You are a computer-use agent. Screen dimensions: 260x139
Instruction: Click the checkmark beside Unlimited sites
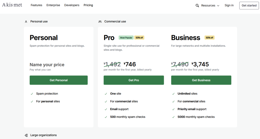173,94
